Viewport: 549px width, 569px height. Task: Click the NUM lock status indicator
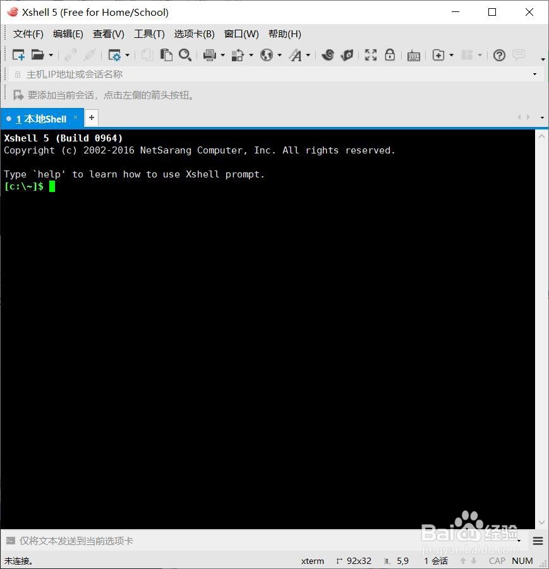522,561
